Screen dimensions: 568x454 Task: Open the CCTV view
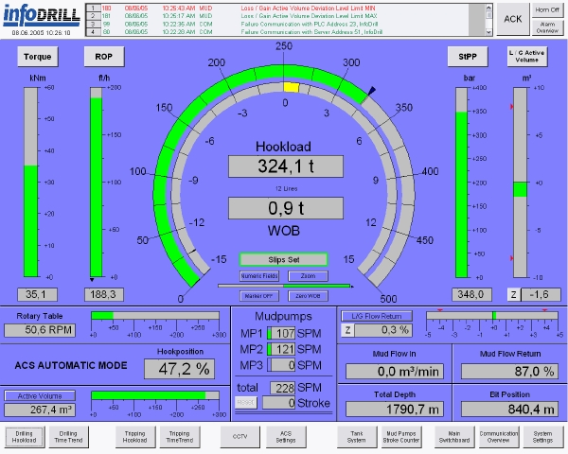[240, 437]
